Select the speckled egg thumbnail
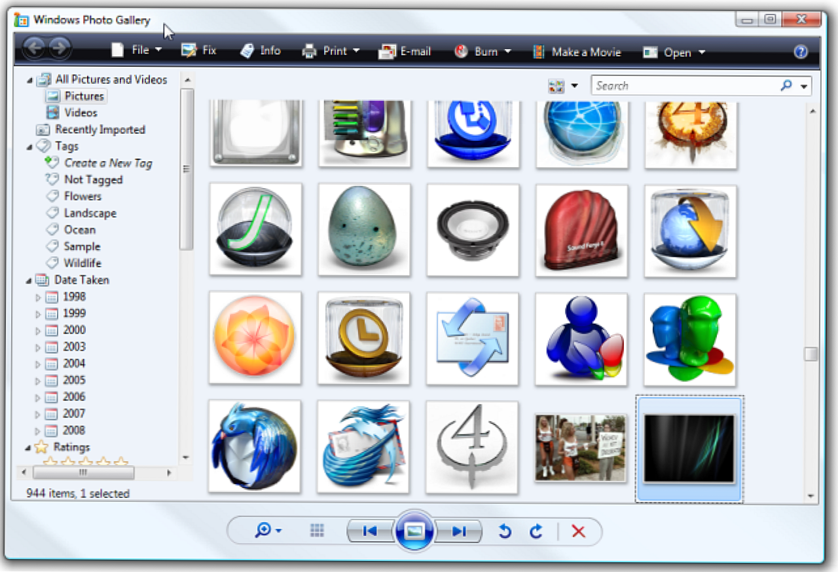This screenshot has height=572, width=838. [364, 229]
